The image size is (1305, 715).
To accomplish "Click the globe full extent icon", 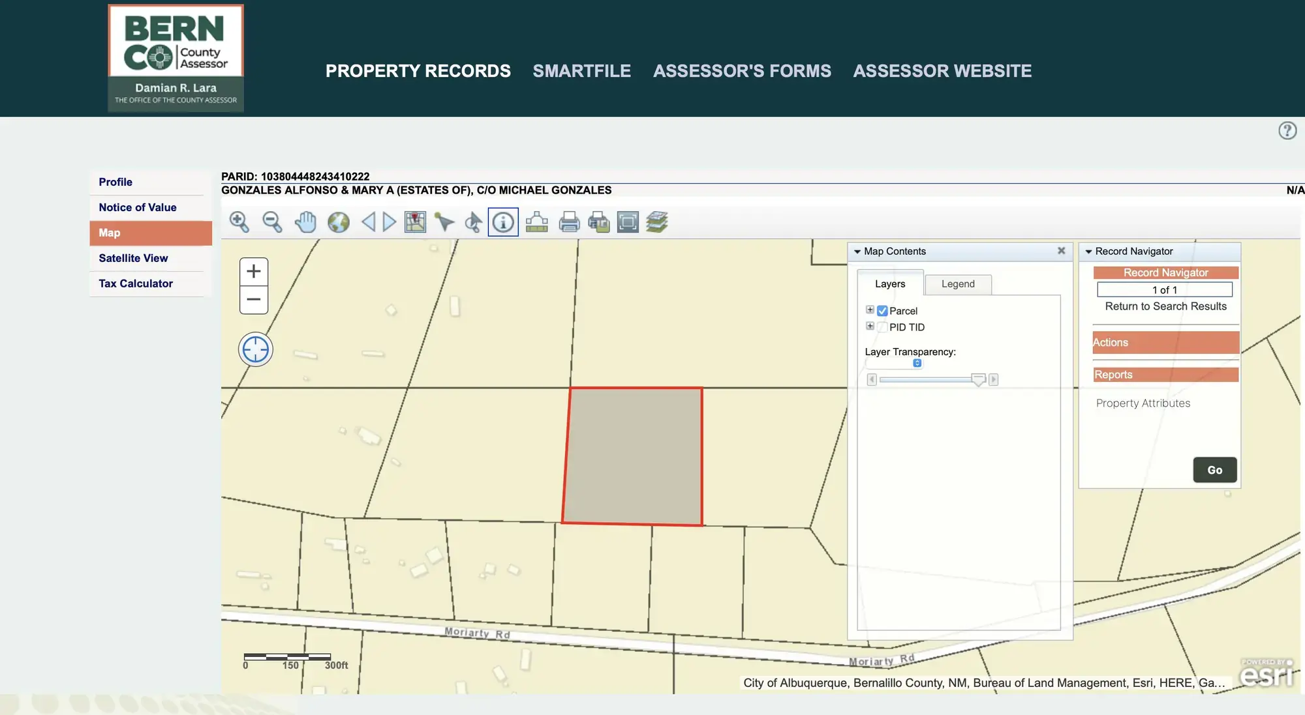I will pyautogui.click(x=338, y=222).
